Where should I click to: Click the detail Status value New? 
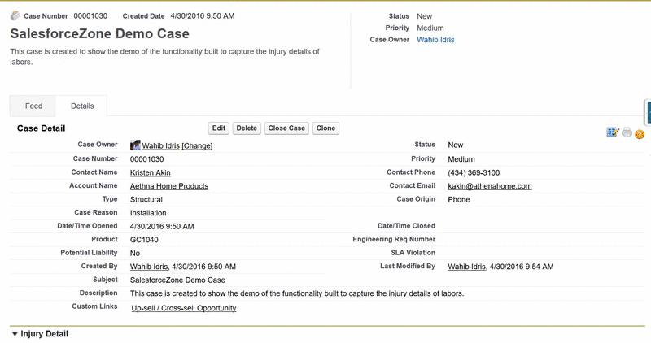coord(456,145)
